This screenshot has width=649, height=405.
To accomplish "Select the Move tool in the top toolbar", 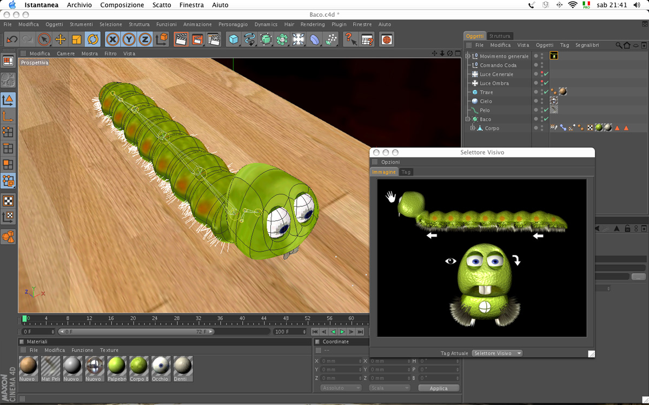I will click(x=61, y=39).
